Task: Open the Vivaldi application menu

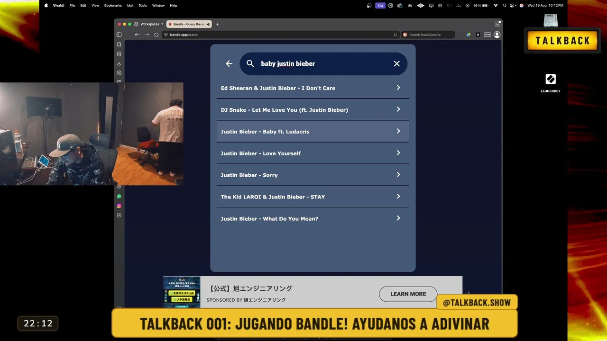Action: pyautogui.click(x=59, y=6)
